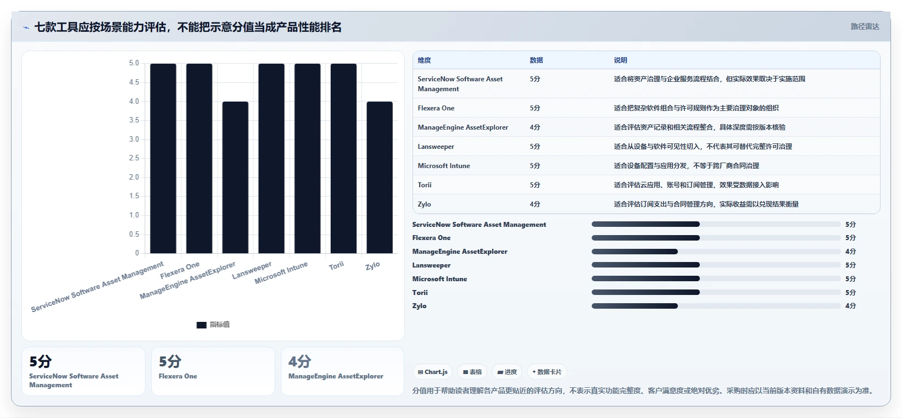Click the Torii progress bar

[716, 293]
